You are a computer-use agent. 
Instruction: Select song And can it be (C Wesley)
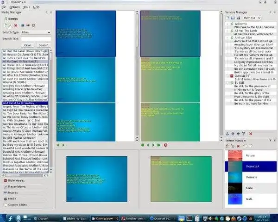pos(25,103)
